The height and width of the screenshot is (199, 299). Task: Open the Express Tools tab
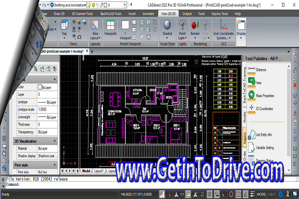coord(220,14)
